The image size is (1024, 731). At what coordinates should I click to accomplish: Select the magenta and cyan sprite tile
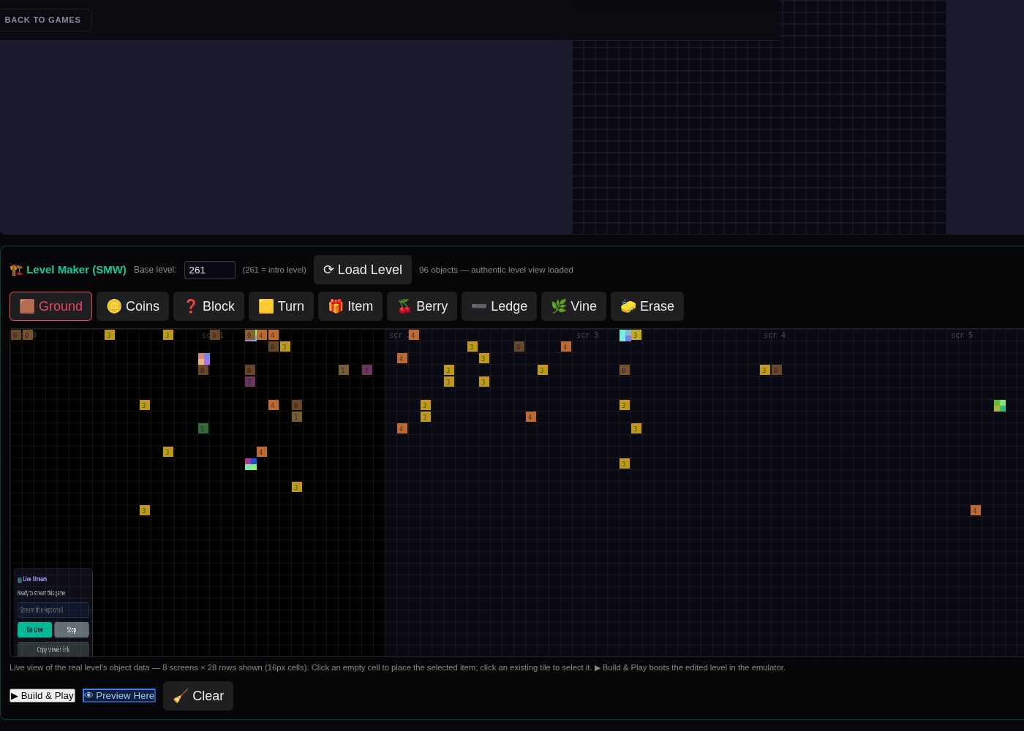(x=251, y=464)
